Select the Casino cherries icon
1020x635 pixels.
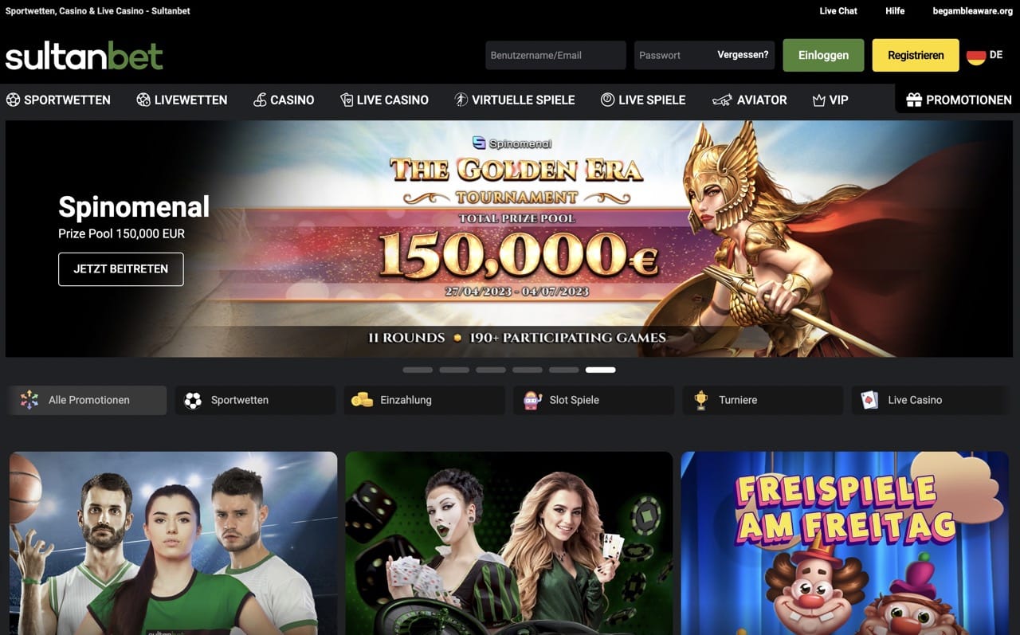point(260,100)
